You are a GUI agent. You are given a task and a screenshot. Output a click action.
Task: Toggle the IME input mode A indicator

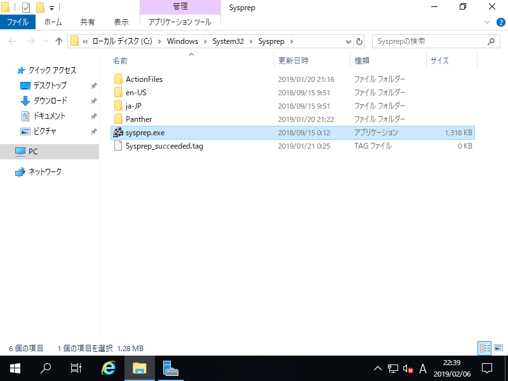(423, 368)
